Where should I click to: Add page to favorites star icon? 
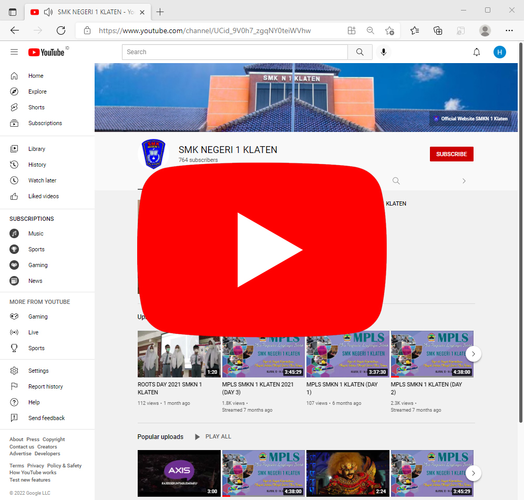pyautogui.click(x=389, y=30)
